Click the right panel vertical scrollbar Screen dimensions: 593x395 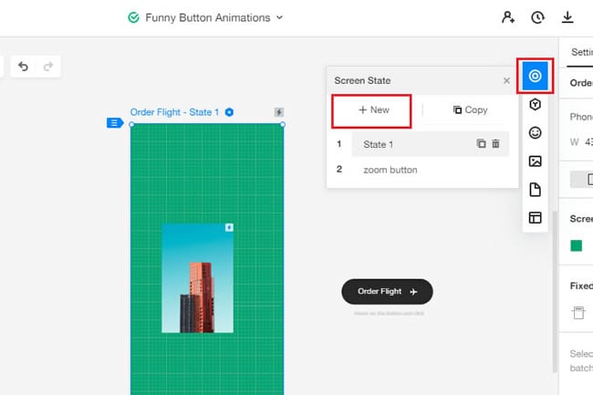(555, 291)
